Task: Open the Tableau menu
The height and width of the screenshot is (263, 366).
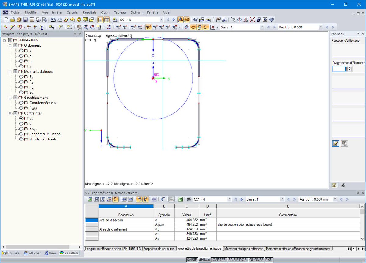Action: tap(120, 12)
